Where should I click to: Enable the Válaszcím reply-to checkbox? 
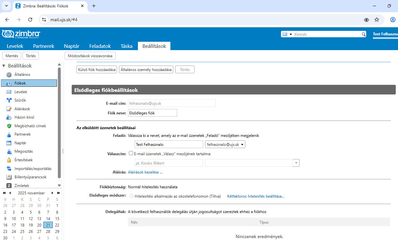tap(131, 153)
